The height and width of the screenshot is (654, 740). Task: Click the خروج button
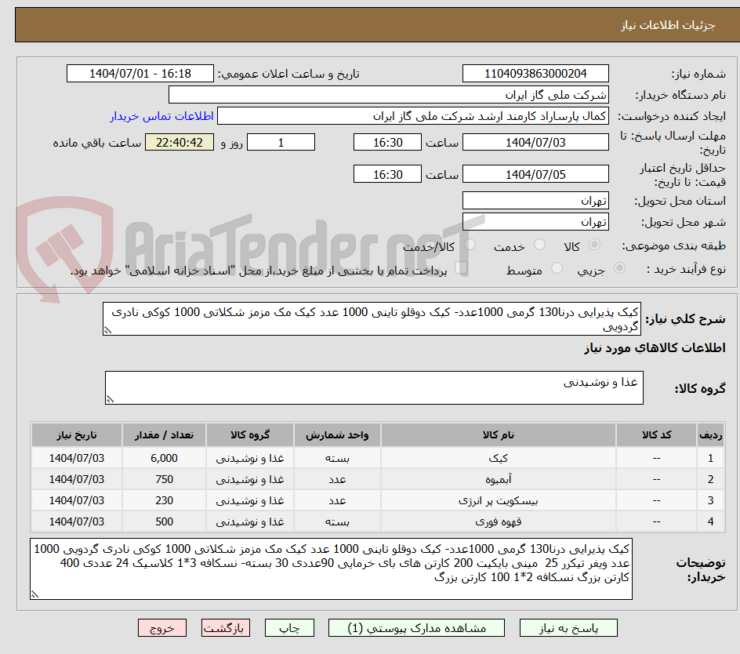tap(162, 627)
